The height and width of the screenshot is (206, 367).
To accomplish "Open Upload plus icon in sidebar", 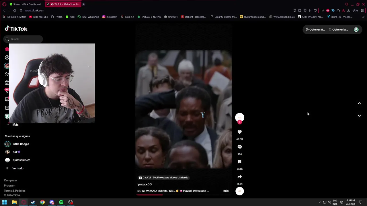I will pos(7,108).
